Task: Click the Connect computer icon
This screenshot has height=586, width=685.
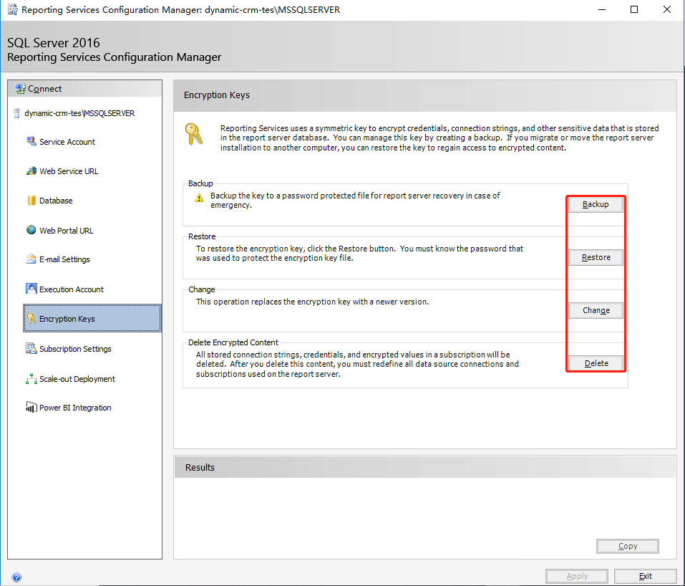Action: (x=19, y=89)
